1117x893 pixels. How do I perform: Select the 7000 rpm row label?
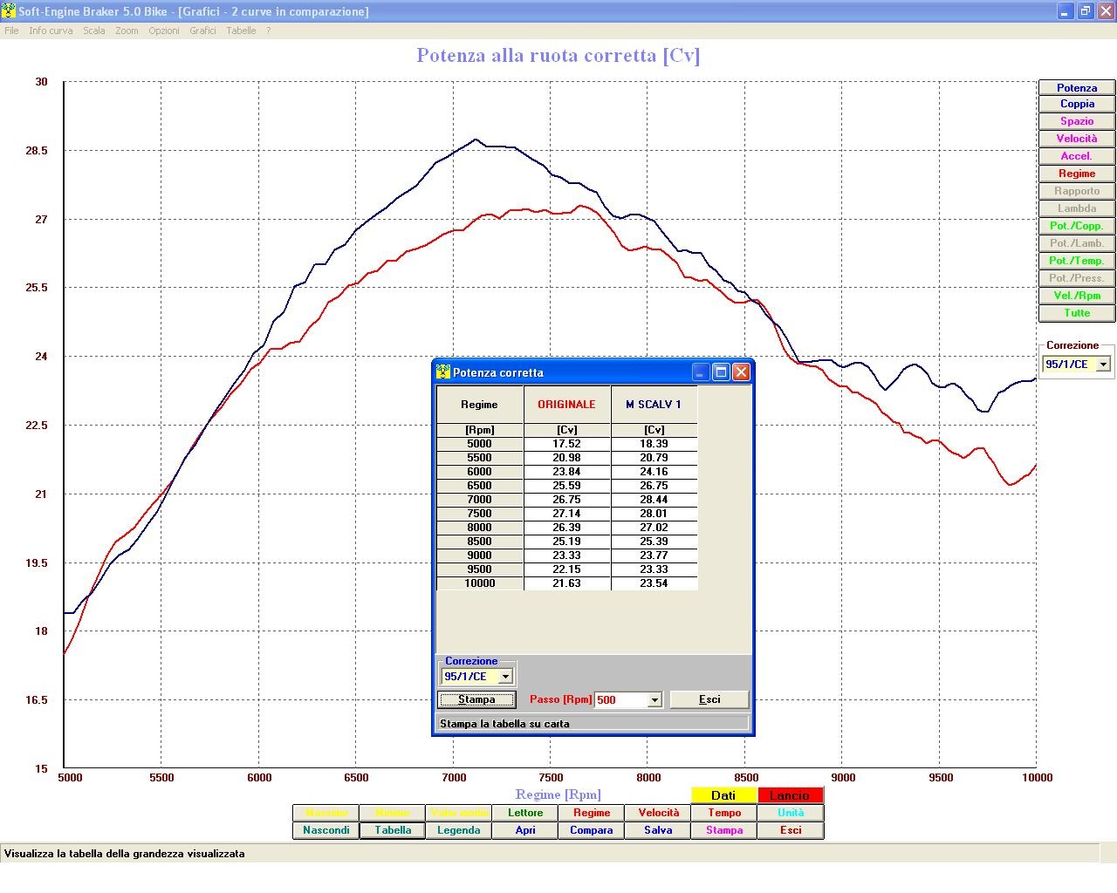(x=479, y=500)
